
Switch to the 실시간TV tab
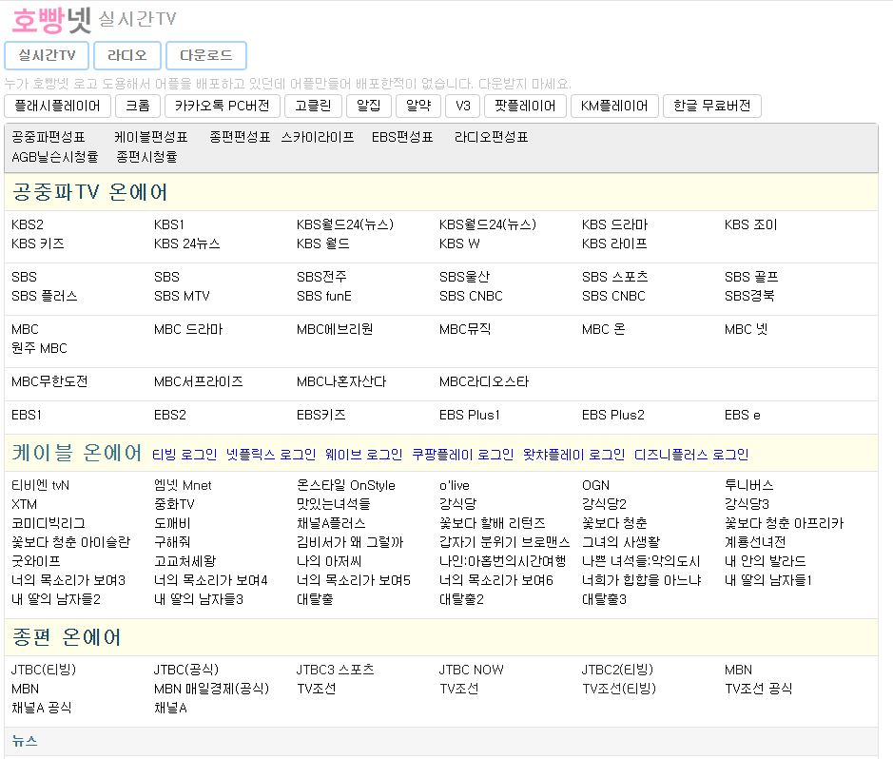click(x=47, y=55)
